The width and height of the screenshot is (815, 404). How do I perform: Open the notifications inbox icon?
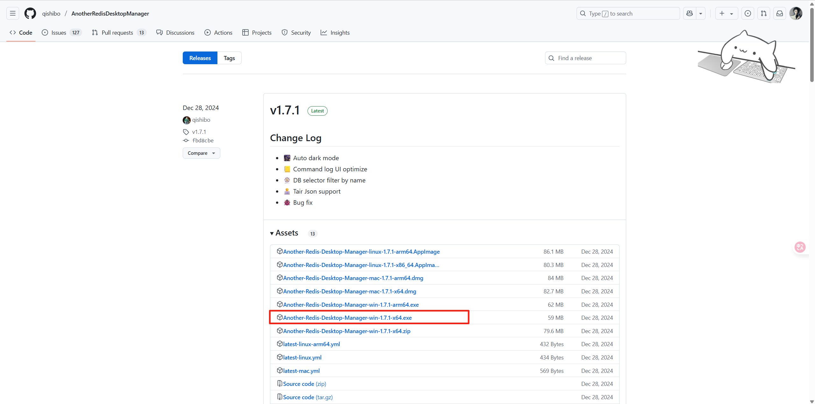(780, 13)
